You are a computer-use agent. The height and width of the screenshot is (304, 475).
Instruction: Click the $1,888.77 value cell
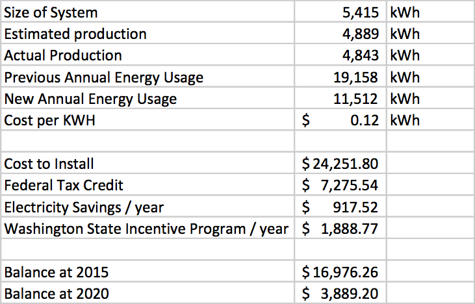tap(340, 228)
